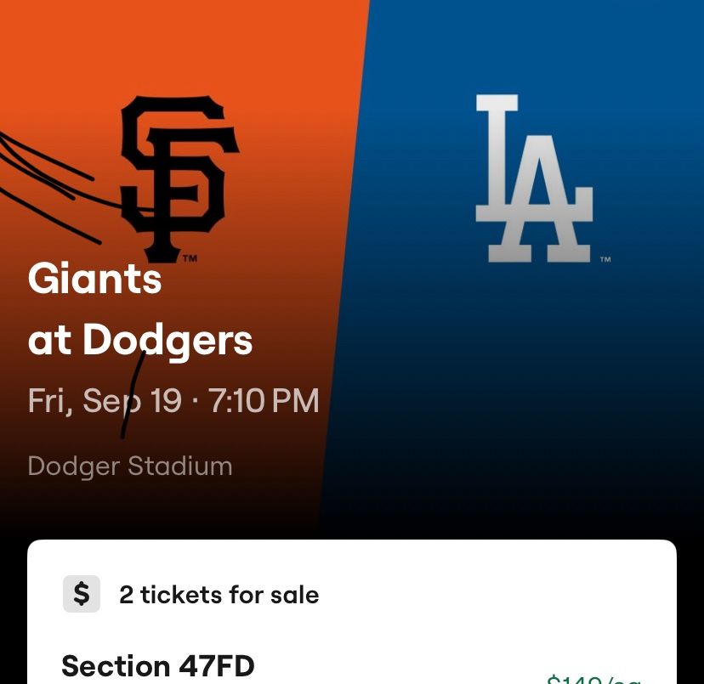Click the word "Giants" in the title
Screen dimensions: 704x684
[94, 278]
